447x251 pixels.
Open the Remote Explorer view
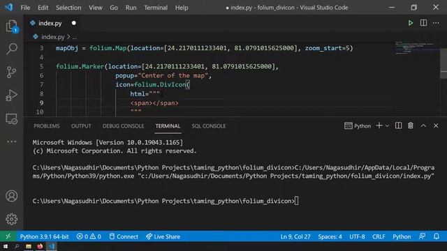[x=11, y=119]
